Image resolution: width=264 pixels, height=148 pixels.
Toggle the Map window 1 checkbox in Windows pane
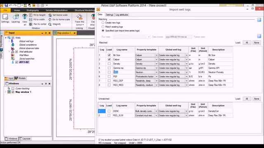[13, 92]
